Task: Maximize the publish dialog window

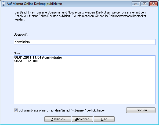Action: [144, 4]
